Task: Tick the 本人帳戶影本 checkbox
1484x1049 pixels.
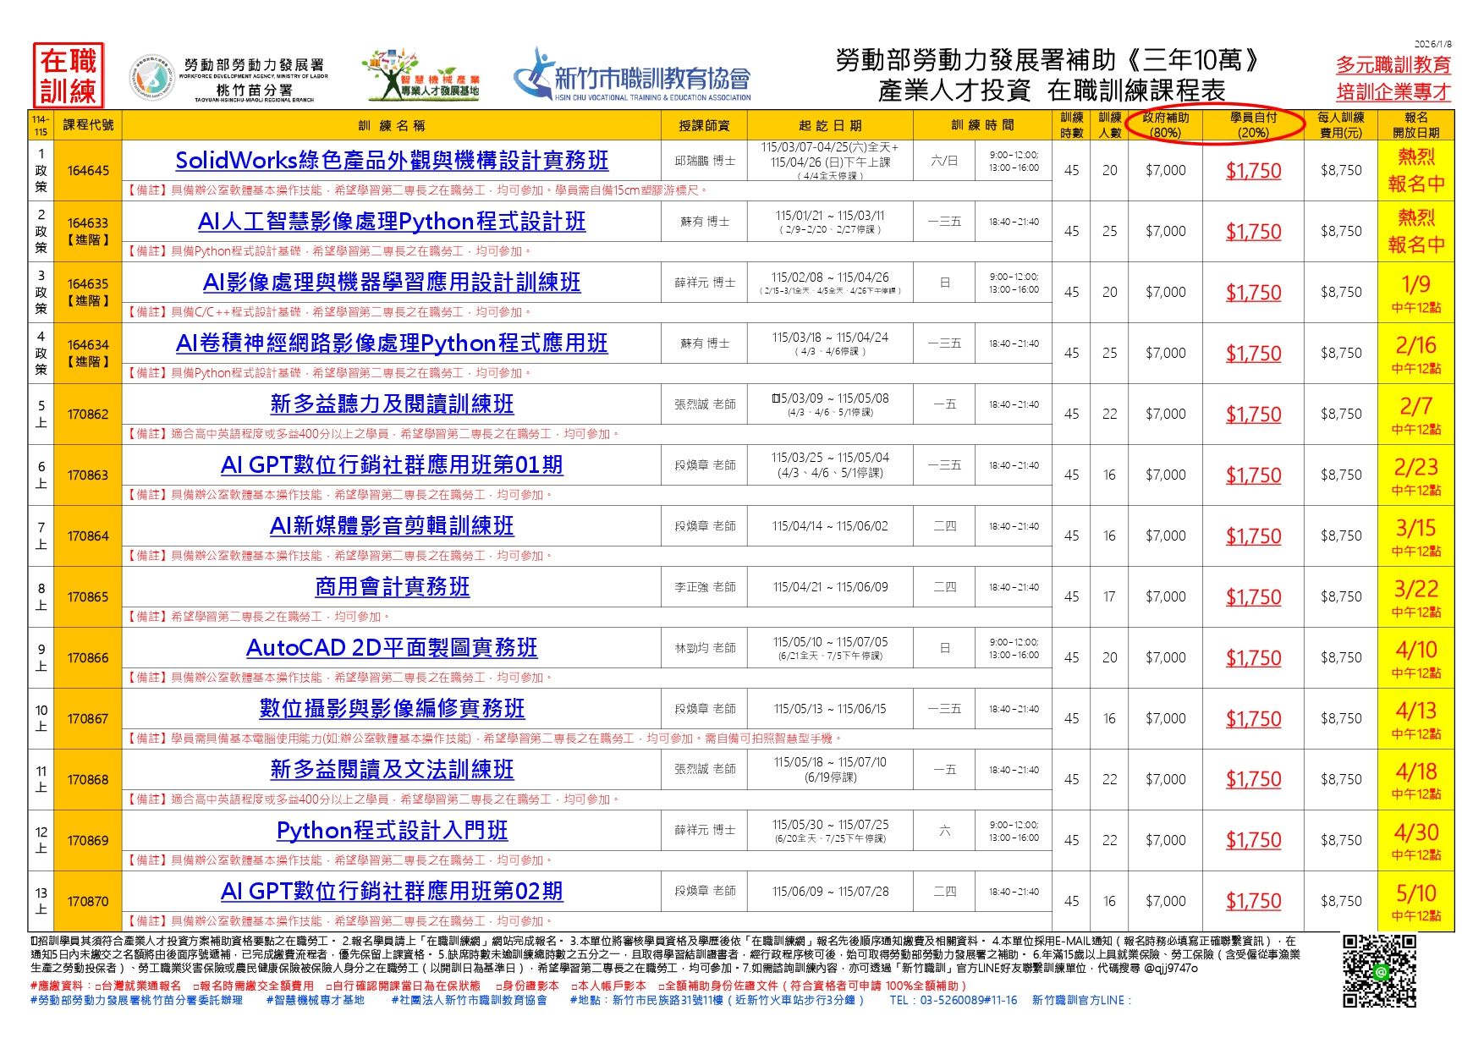Action: pos(574,986)
